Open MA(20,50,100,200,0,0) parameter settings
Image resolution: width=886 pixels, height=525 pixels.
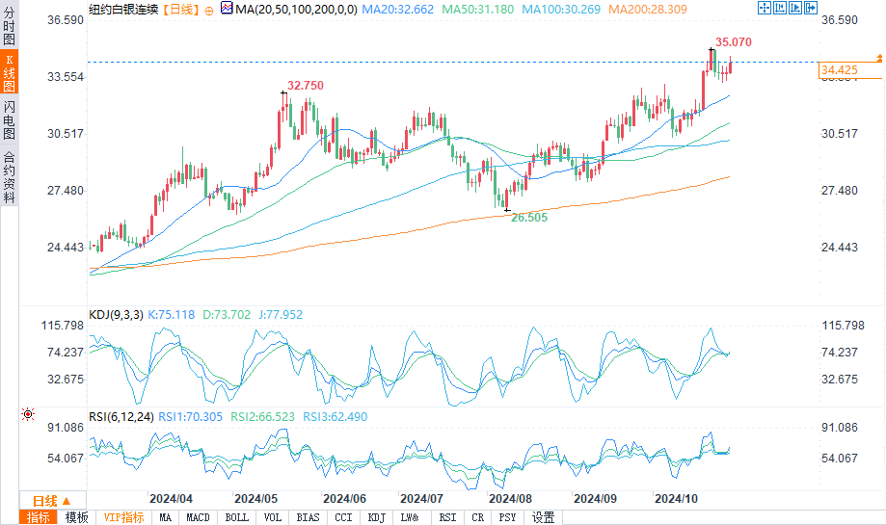coord(295,9)
